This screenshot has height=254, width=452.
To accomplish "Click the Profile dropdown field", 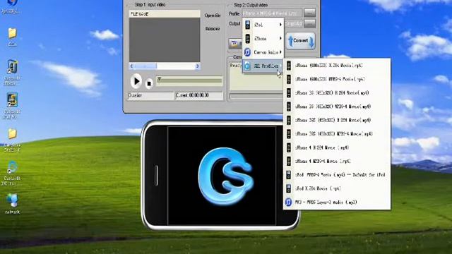I will [x=272, y=13].
